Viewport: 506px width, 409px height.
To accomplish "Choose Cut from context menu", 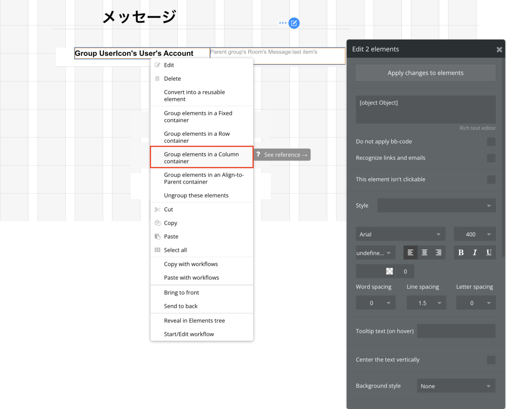I will tap(202, 209).
